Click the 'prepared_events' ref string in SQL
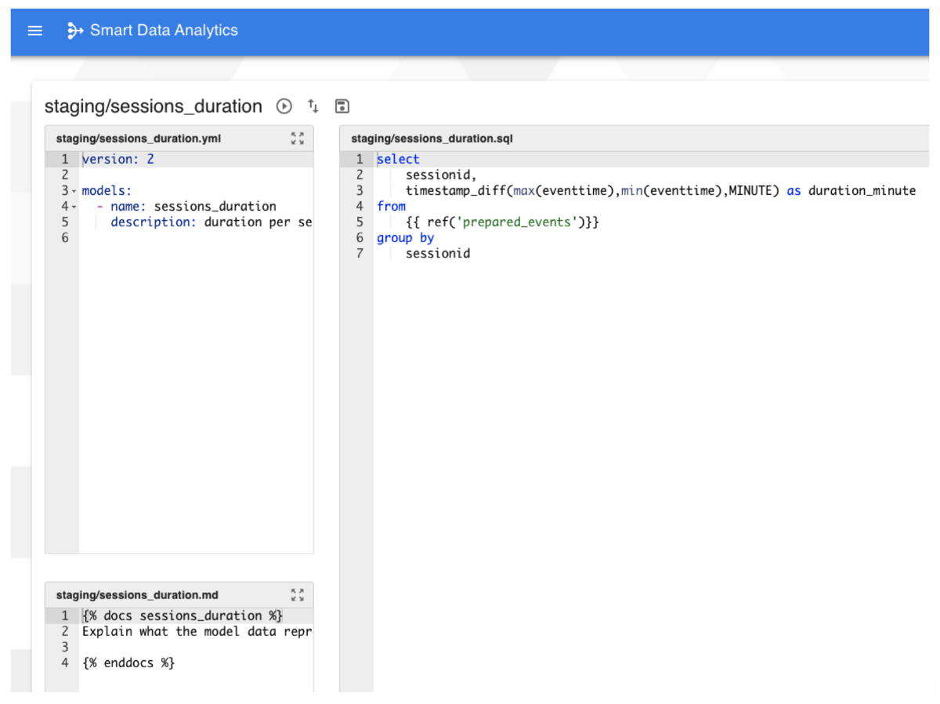 pos(519,222)
